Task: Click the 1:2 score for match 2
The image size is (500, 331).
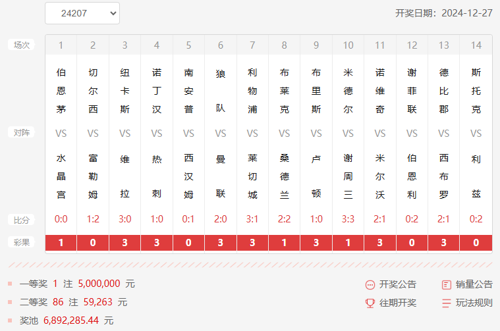Action: click(93, 219)
